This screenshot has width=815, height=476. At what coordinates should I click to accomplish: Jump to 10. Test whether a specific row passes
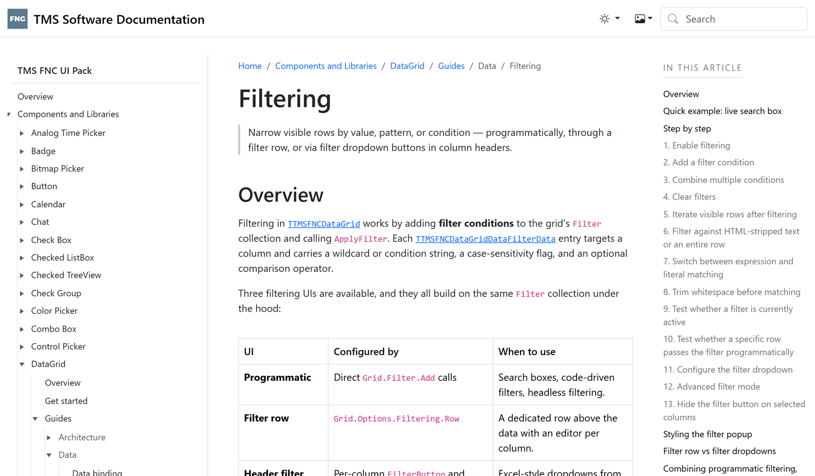[x=728, y=345]
